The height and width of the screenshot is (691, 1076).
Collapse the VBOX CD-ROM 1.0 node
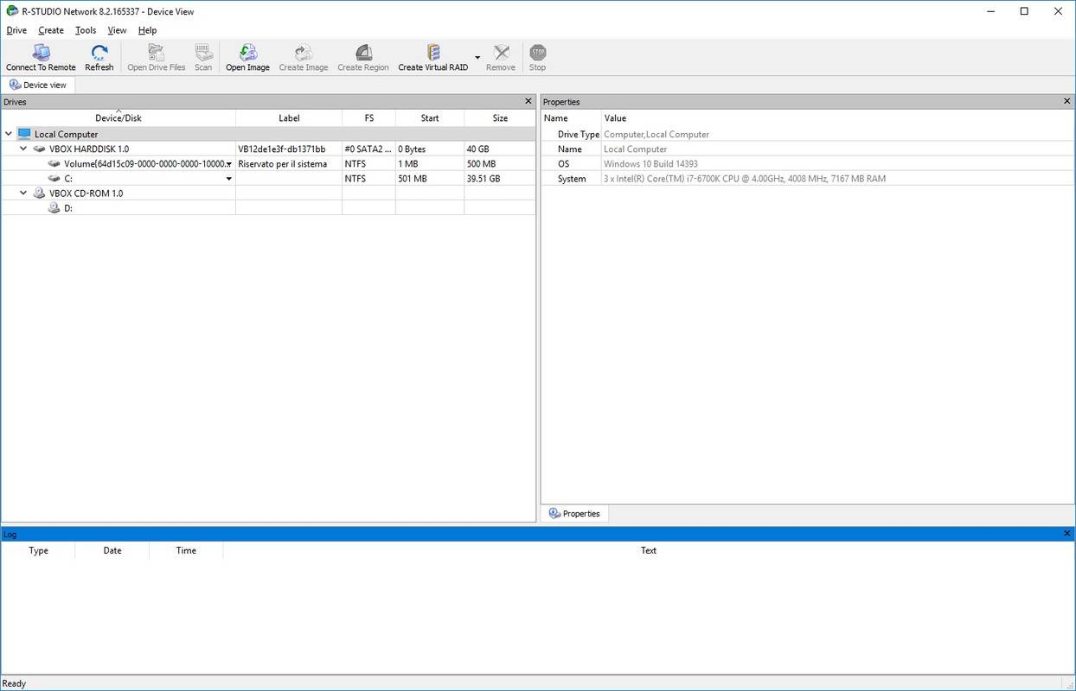(x=23, y=193)
